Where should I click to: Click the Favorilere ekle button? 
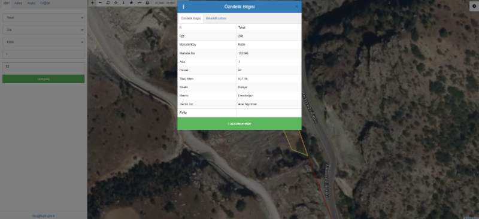point(239,124)
